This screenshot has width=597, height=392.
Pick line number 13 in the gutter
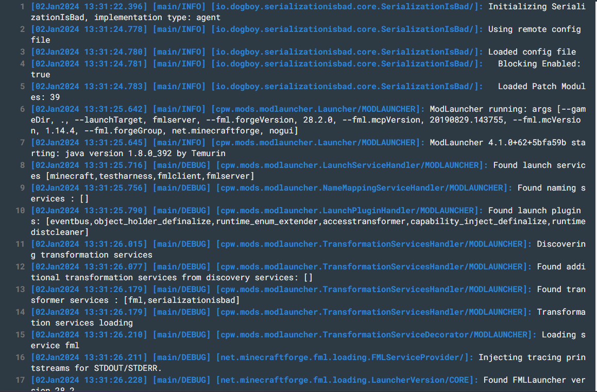pyautogui.click(x=20, y=289)
